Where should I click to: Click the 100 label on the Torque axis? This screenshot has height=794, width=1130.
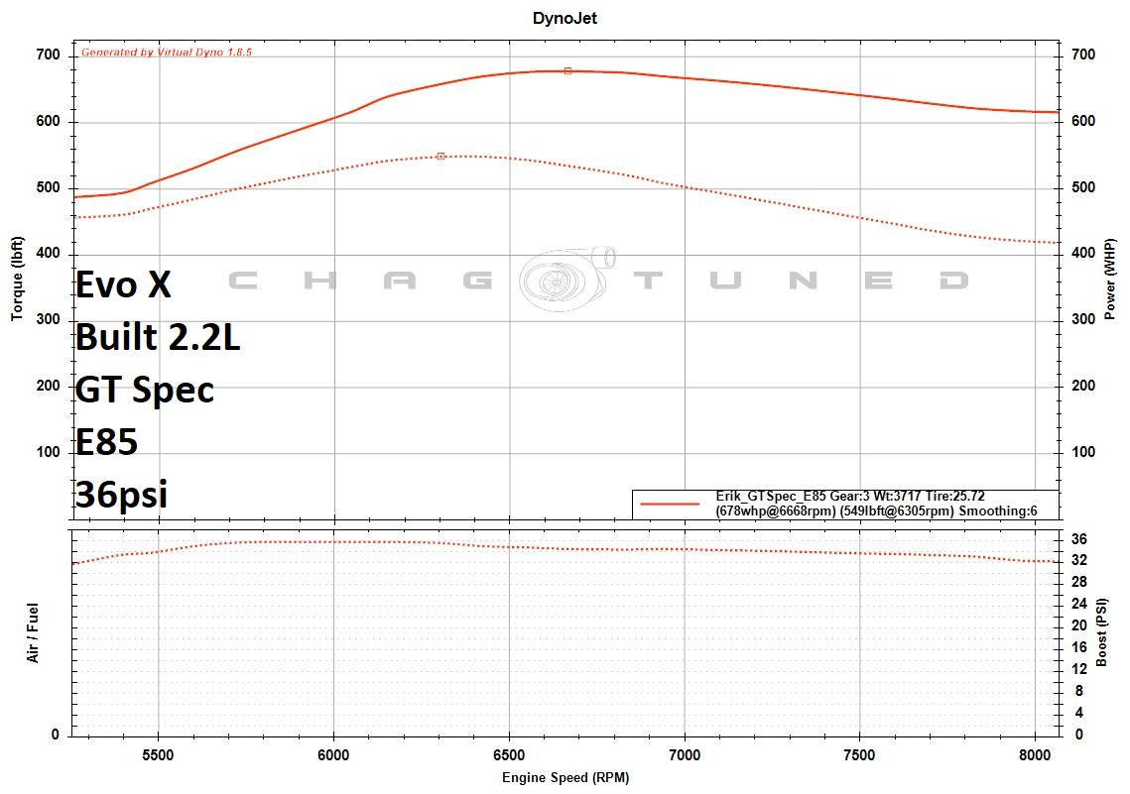click(48, 452)
